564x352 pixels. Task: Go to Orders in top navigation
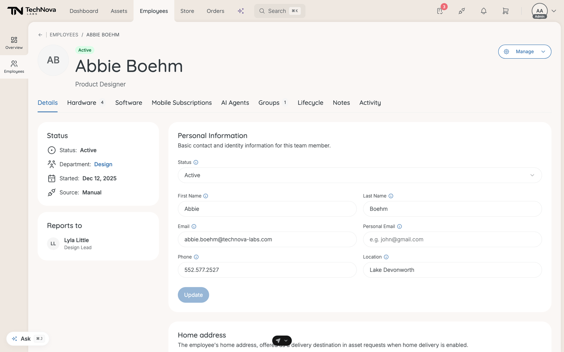click(x=215, y=11)
